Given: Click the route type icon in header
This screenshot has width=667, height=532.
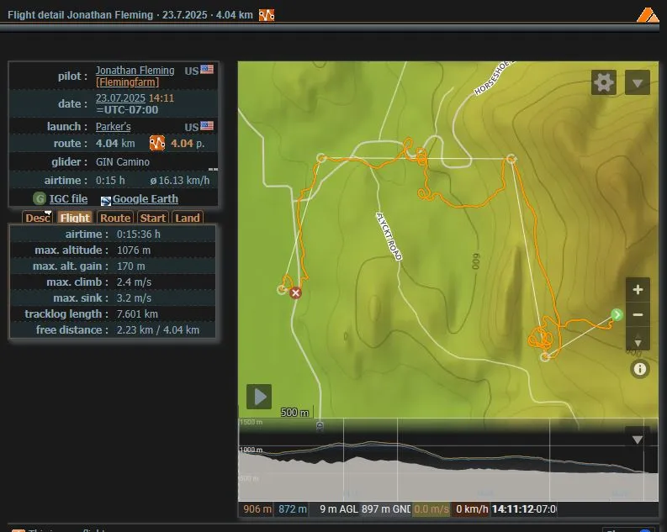Looking at the screenshot, I should point(267,15).
